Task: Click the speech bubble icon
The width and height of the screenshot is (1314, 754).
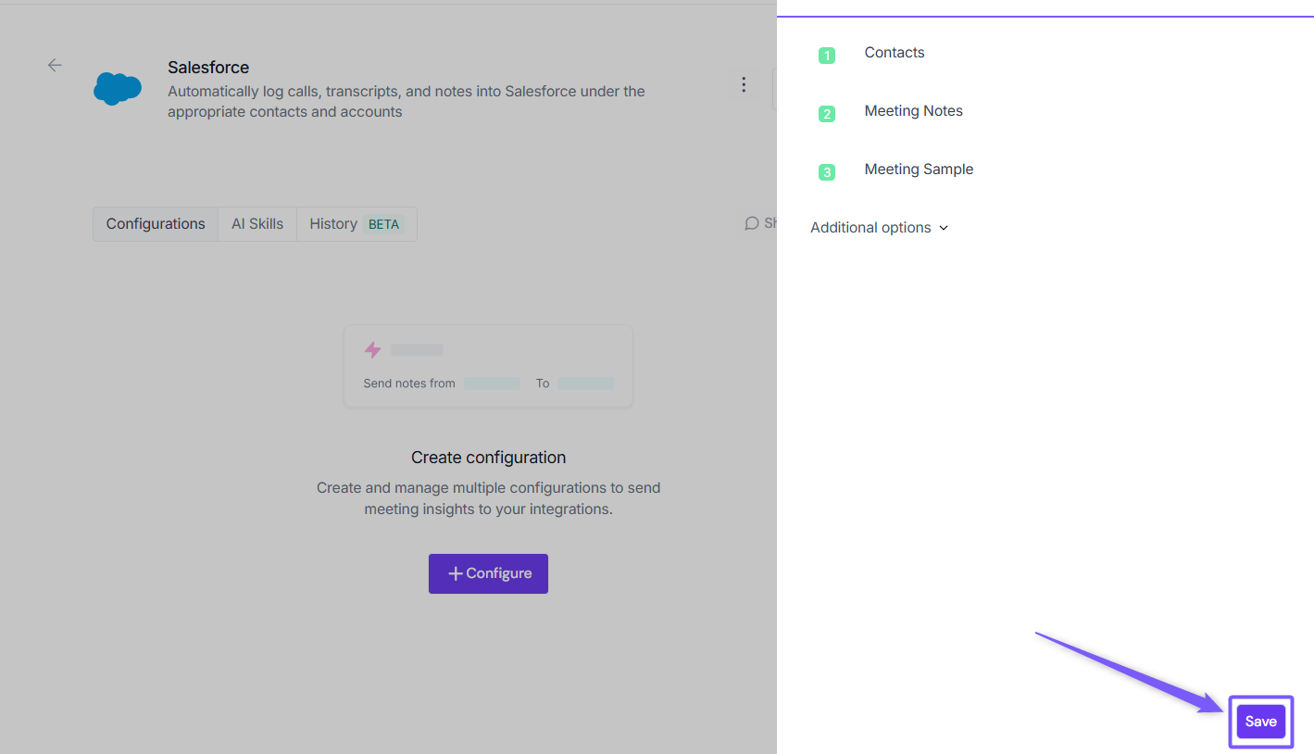Action: 752,223
